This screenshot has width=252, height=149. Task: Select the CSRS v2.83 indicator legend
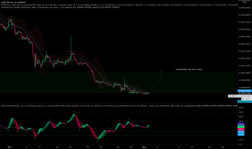119,106
